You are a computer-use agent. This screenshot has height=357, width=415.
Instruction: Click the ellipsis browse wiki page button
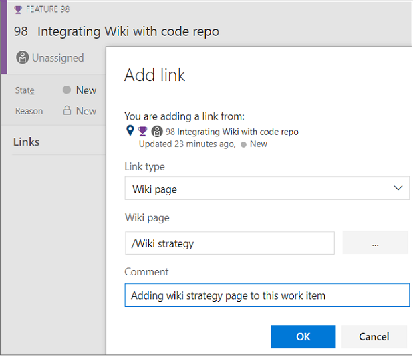[x=375, y=243]
